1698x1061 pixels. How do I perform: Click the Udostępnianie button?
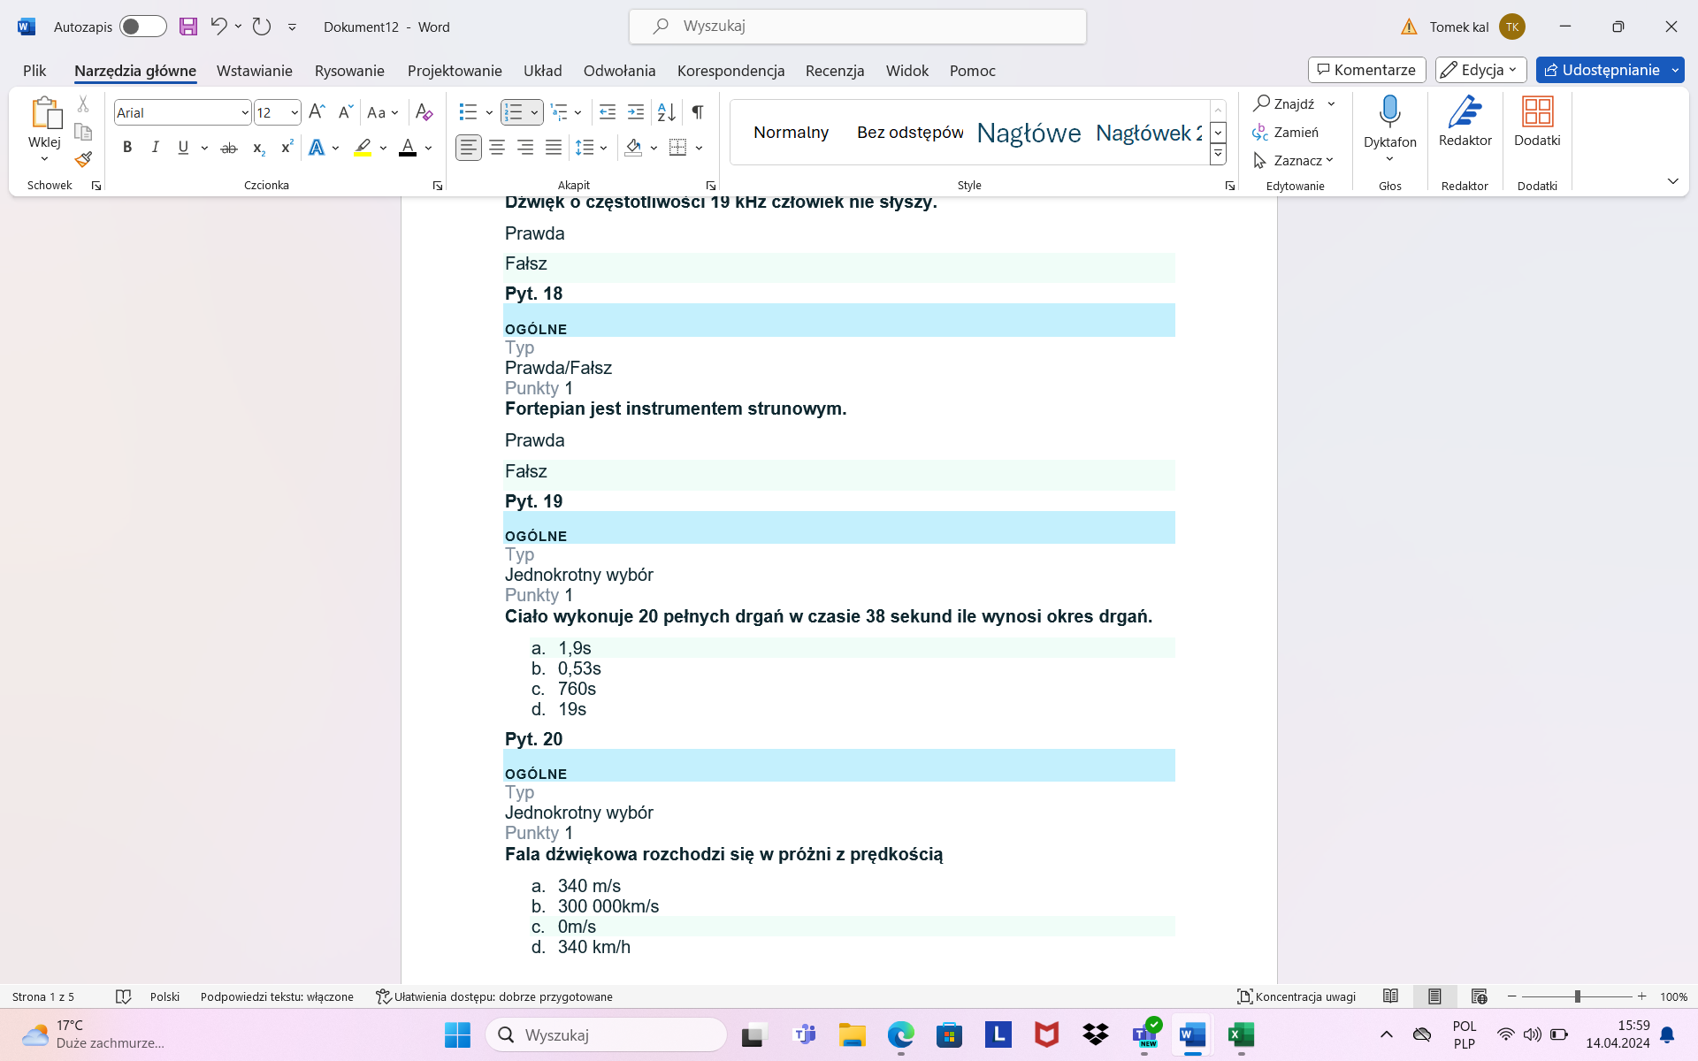click(x=1602, y=70)
